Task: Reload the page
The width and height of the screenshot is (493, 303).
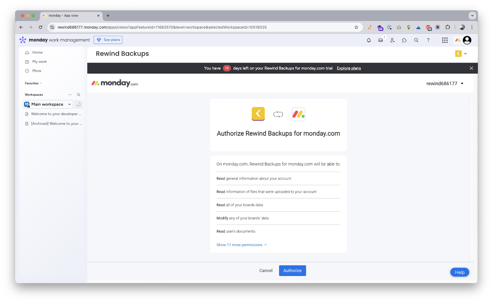Action: coord(40,27)
